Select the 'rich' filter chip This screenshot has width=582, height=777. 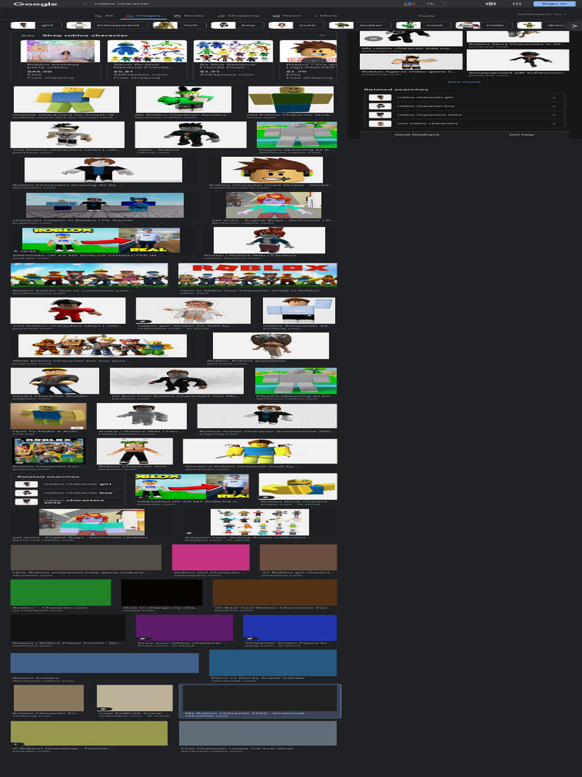click(x=180, y=25)
